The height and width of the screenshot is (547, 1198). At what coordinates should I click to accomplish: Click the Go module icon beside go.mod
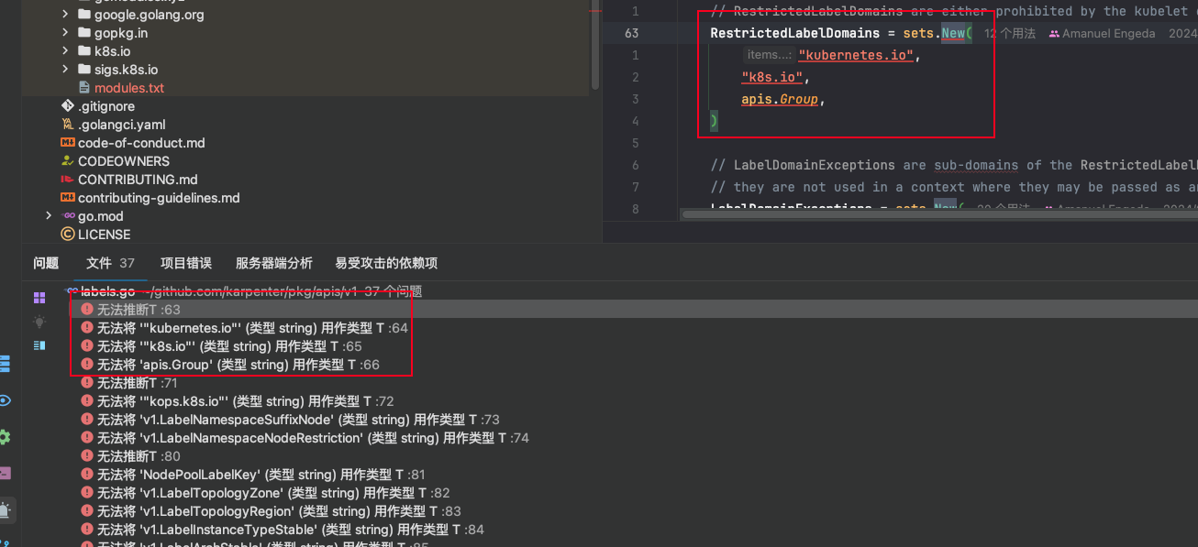click(x=67, y=216)
